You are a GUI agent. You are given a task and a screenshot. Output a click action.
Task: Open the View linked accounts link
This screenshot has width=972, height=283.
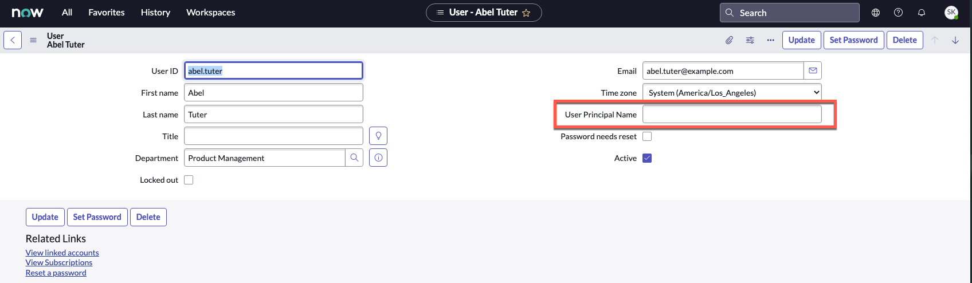[62, 253]
